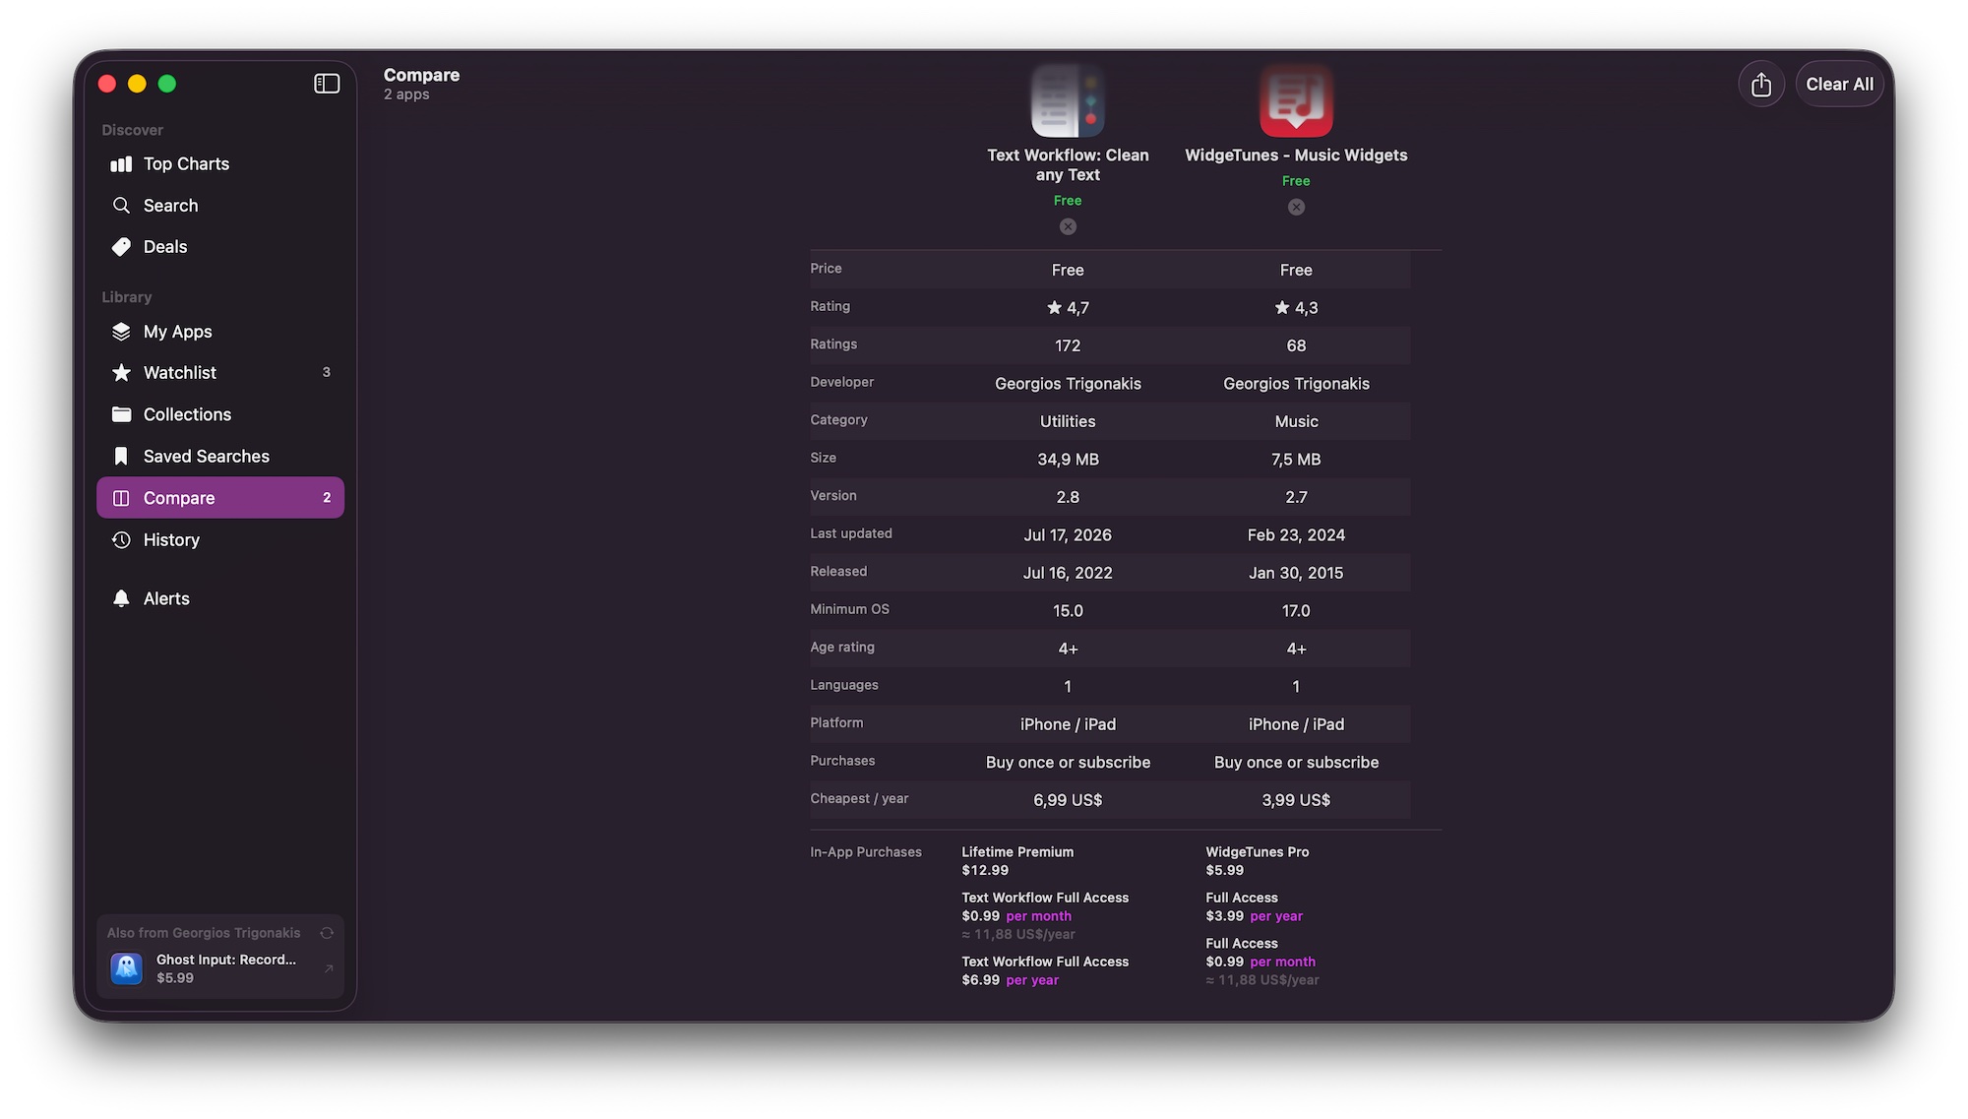
Task: Click the Compare count badge 2
Action: [x=327, y=498]
